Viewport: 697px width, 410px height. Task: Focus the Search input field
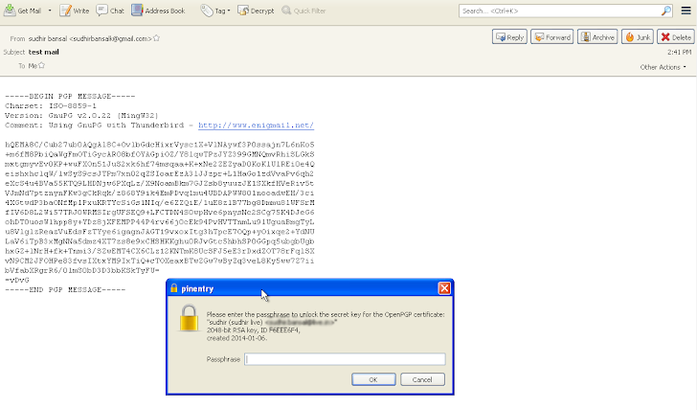(560, 11)
